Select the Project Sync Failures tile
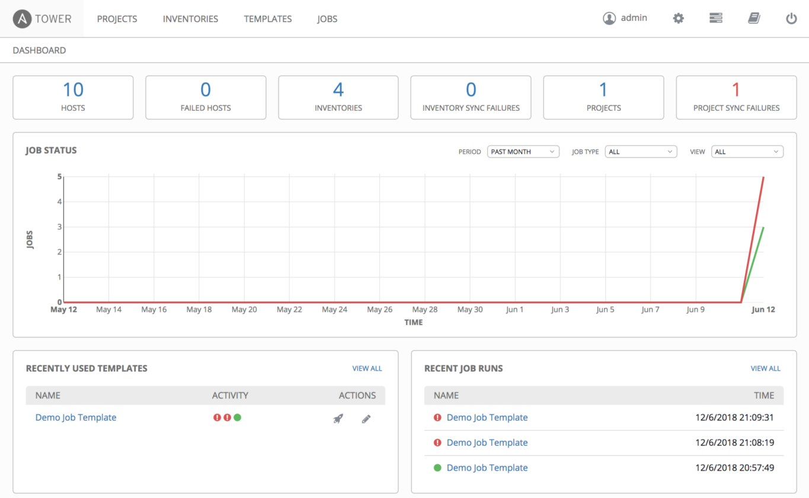The width and height of the screenshot is (809, 498). [736, 98]
